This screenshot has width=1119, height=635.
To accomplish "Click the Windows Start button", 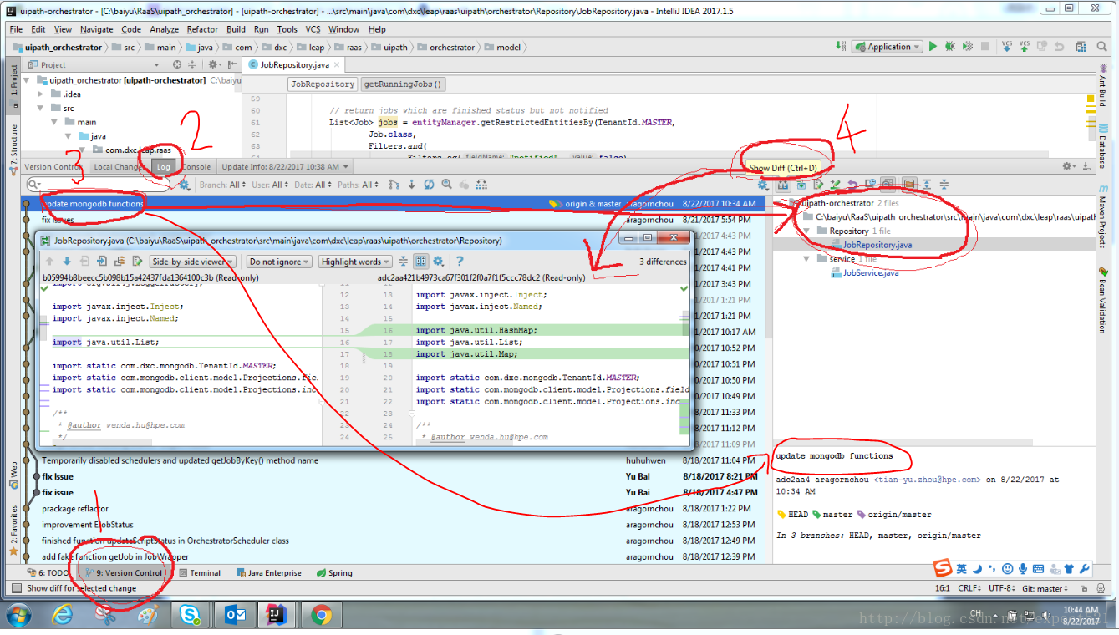I will coord(19,616).
